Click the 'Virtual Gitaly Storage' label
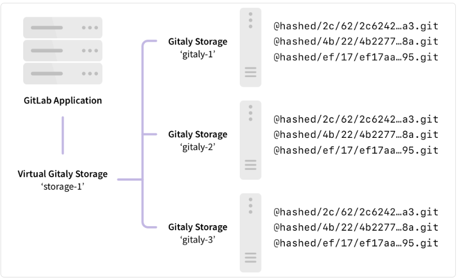Screen dimensions: 457x278 coord(62,174)
